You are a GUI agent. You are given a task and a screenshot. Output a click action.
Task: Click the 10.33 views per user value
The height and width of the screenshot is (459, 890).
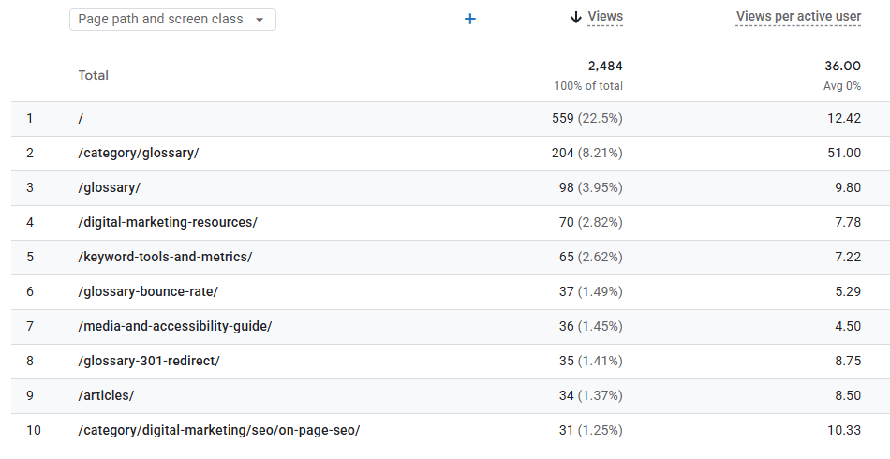pyautogui.click(x=844, y=430)
